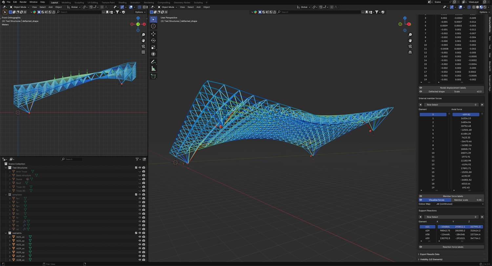This screenshot has width=492, height=266.
Task: Switch to the Layout workspace tab
Action: click(54, 2)
